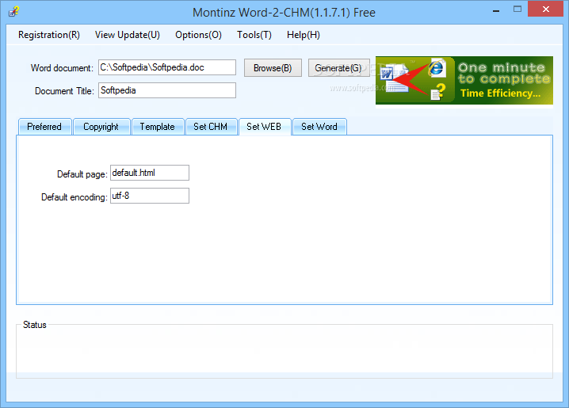The height and width of the screenshot is (408, 569).
Task: Open the Options(O) menu
Action: (x=198, y=35)
